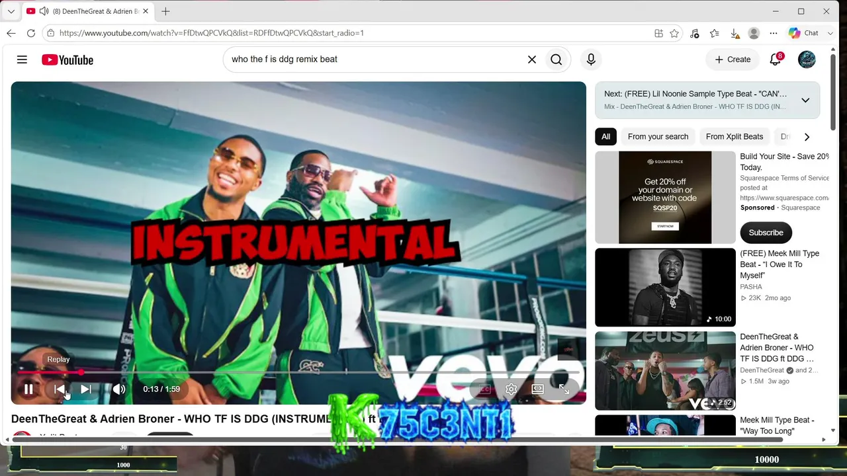Select the From Xplit Beats chip
The width and height of the screenshot is (847, 476).
click(735, 137)
